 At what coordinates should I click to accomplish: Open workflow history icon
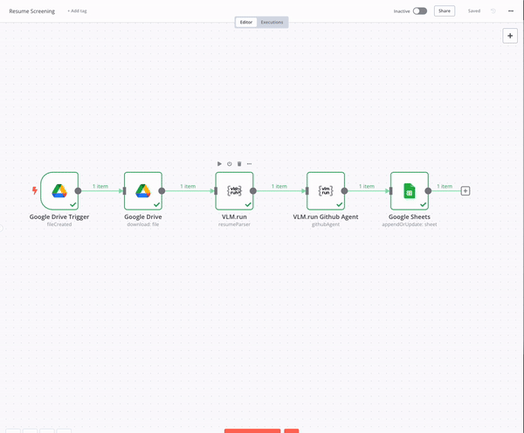493,11
